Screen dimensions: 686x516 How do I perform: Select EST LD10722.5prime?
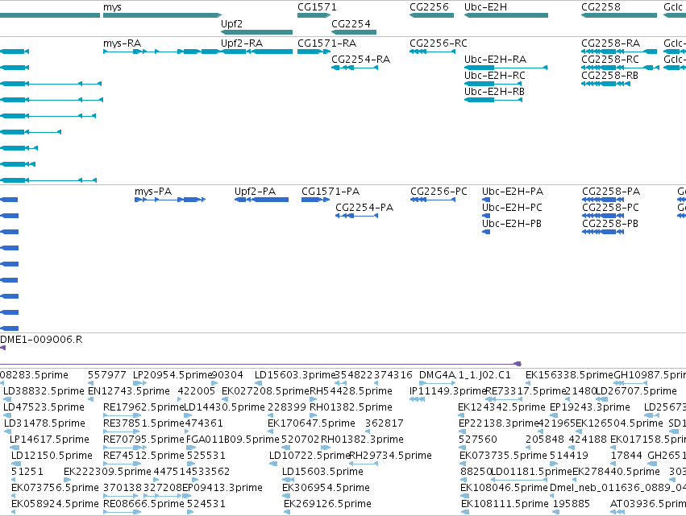(310, 456)
